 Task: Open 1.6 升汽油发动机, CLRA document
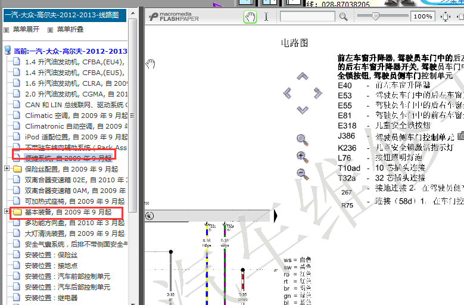click(x=76, y=83)
